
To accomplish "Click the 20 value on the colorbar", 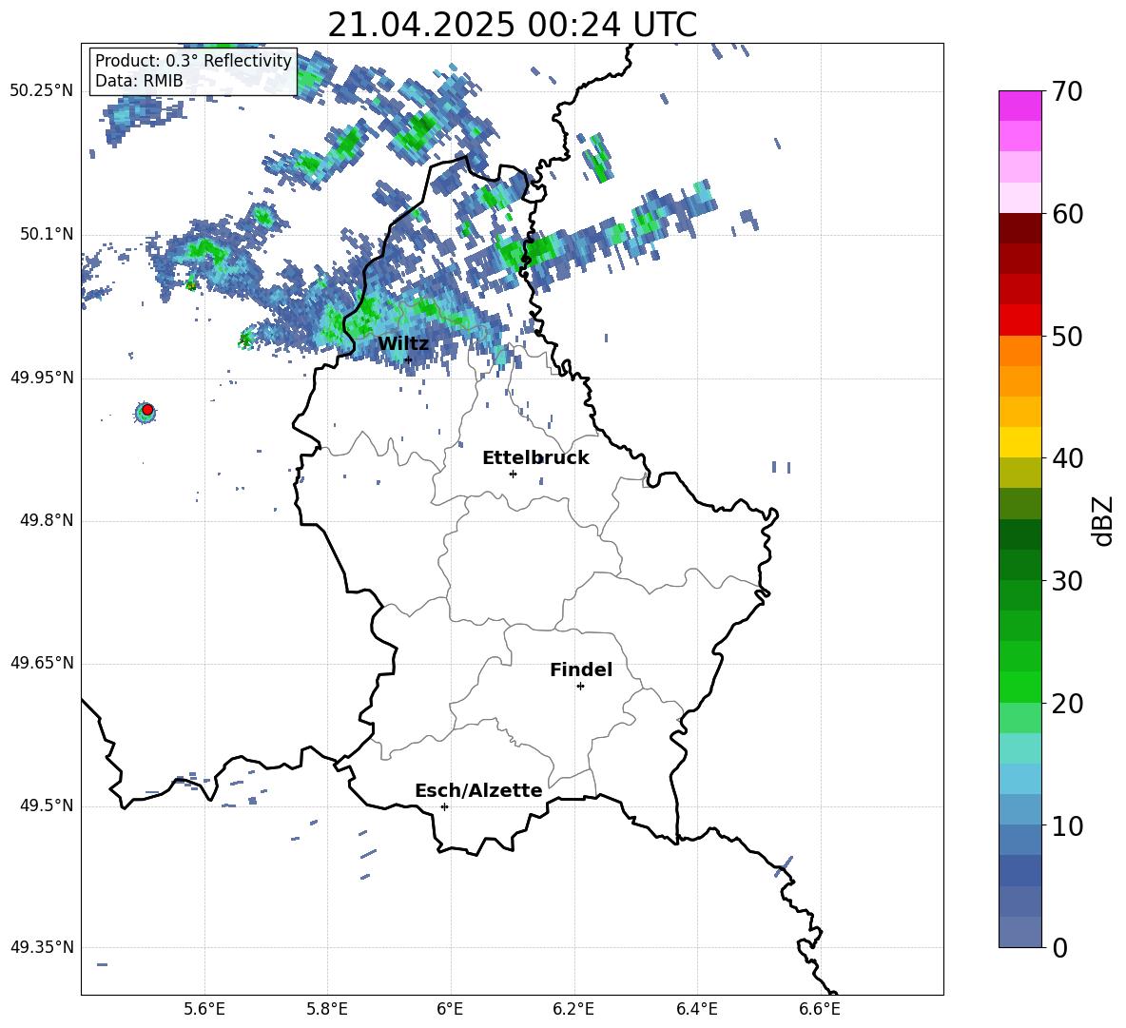I will pos(1067,704).
